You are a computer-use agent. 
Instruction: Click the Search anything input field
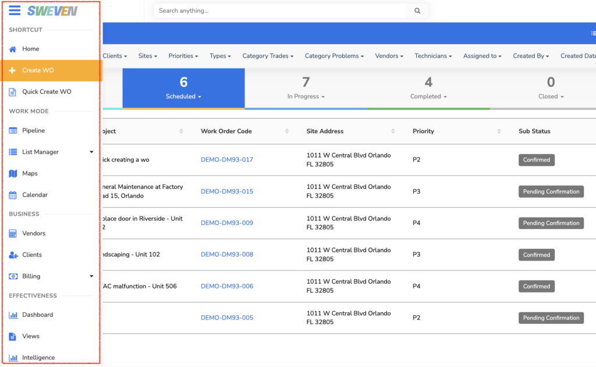click(281, 10)
